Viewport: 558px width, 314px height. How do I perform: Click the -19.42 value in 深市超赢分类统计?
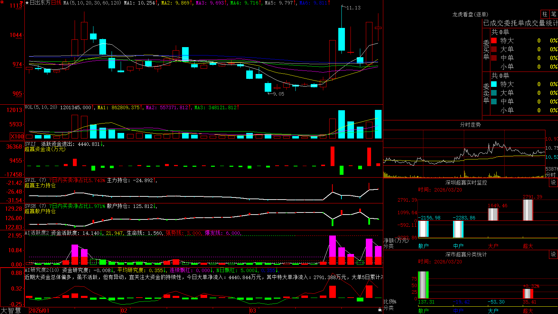point(461,302)
